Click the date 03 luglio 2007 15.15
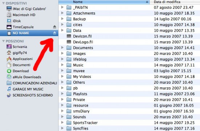This screenshot has width=200, height=131. [x=172, y=71]
